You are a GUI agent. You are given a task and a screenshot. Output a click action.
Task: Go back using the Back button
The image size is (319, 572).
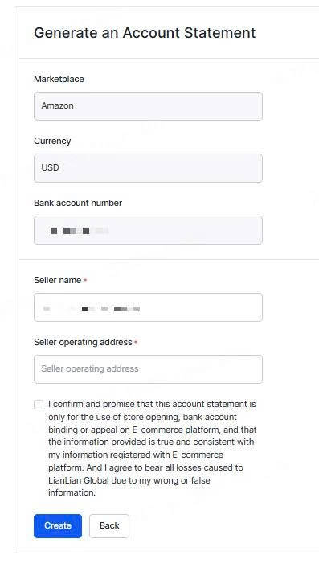tap(109, 525)
